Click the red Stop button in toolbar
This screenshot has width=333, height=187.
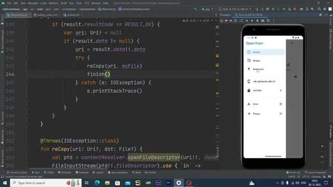coord(294,9)
